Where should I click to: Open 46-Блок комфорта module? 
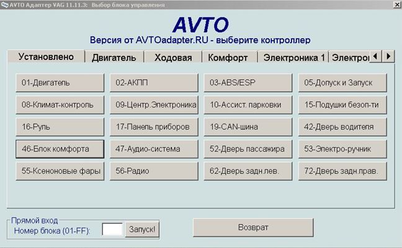tap(60, 149)
